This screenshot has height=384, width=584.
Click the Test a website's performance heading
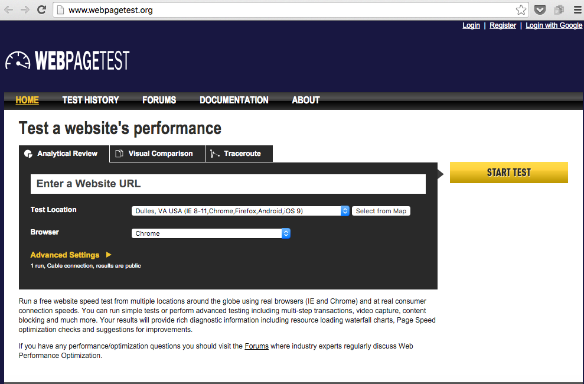point(120,129)
